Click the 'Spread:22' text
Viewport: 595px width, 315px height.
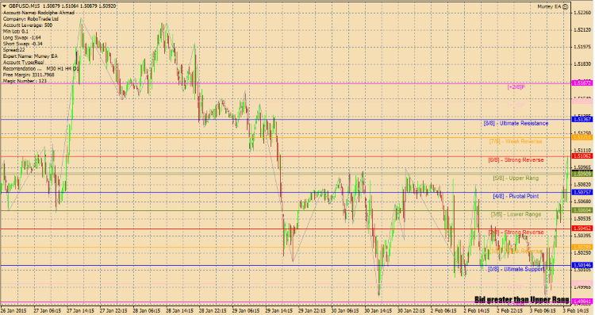pos(14,50)
